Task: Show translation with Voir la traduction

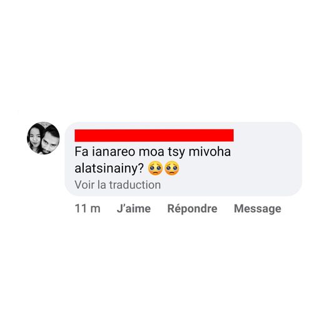Action: point(118,185)
